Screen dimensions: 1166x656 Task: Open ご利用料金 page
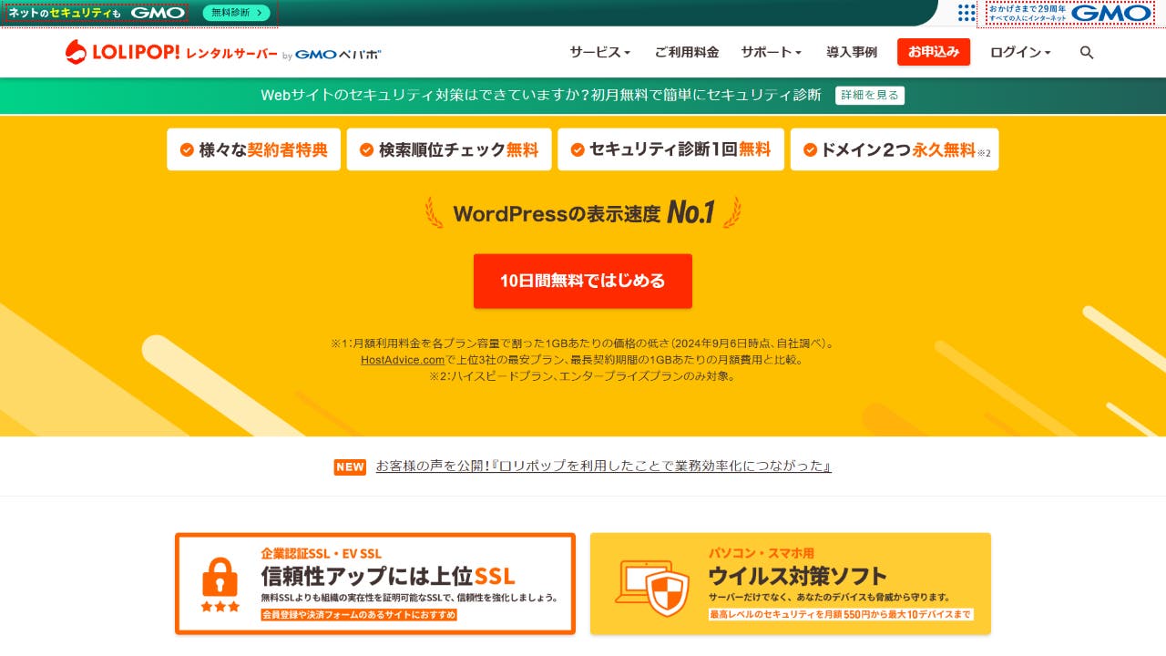(x=687, y=52)
